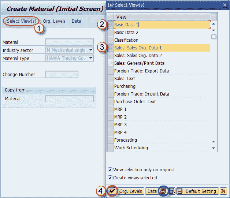Click the Deselect All views icon
The height and width of the screenshot is (198, 230).
pos(172,191)
